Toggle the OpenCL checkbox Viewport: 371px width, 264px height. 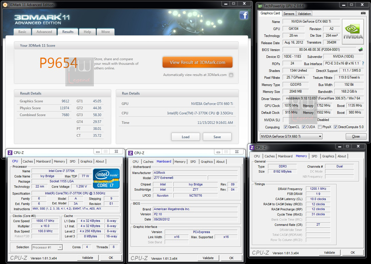(285, 127)
